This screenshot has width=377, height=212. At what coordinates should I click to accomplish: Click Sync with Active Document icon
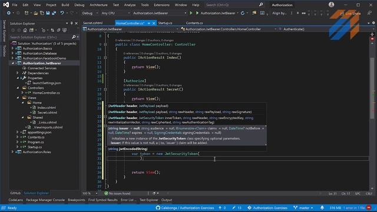(52, 30)
